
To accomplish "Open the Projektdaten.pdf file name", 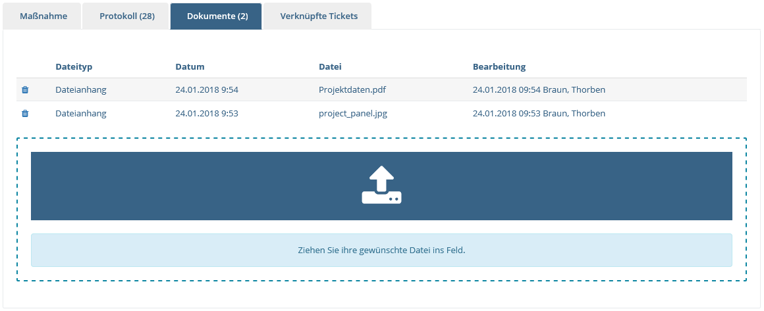I will 353,90.
